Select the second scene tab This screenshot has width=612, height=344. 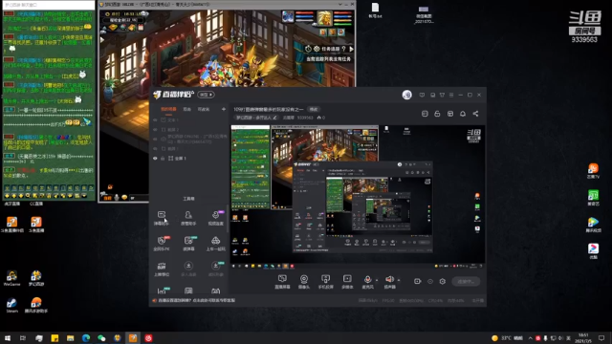click(x=187, y=109)
